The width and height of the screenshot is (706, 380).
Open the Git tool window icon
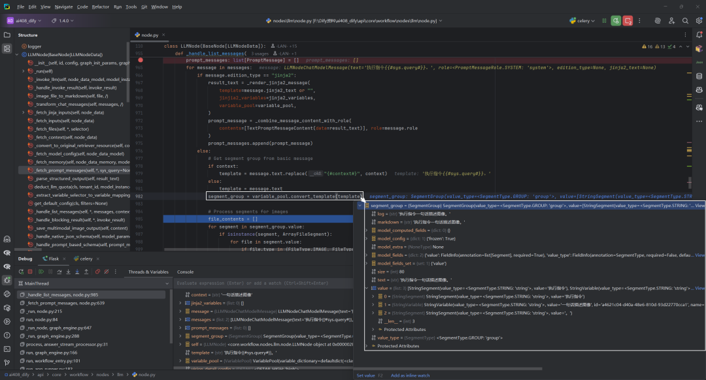coord(7,362)
